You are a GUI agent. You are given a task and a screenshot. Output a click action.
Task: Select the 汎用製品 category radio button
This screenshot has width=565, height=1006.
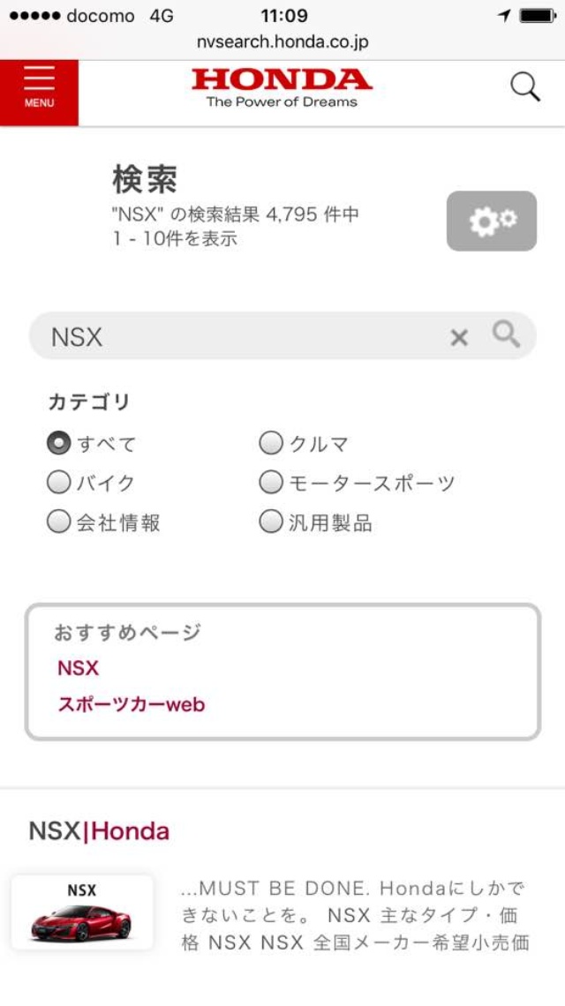point(270,522)
